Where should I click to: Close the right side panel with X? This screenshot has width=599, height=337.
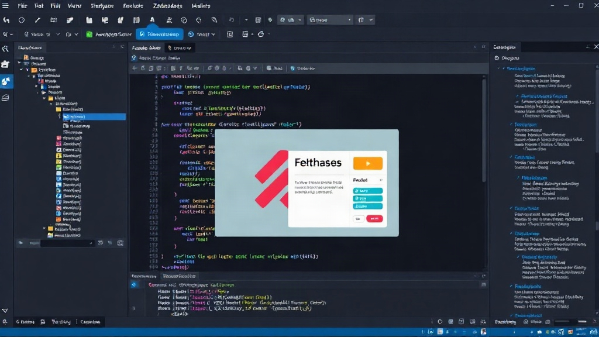[596, 47]
